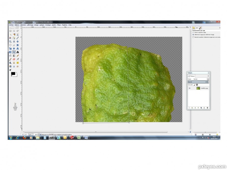This screenshot has width=227, height=170.
Task: Select the Pencil tool
Action: point(18,56)
